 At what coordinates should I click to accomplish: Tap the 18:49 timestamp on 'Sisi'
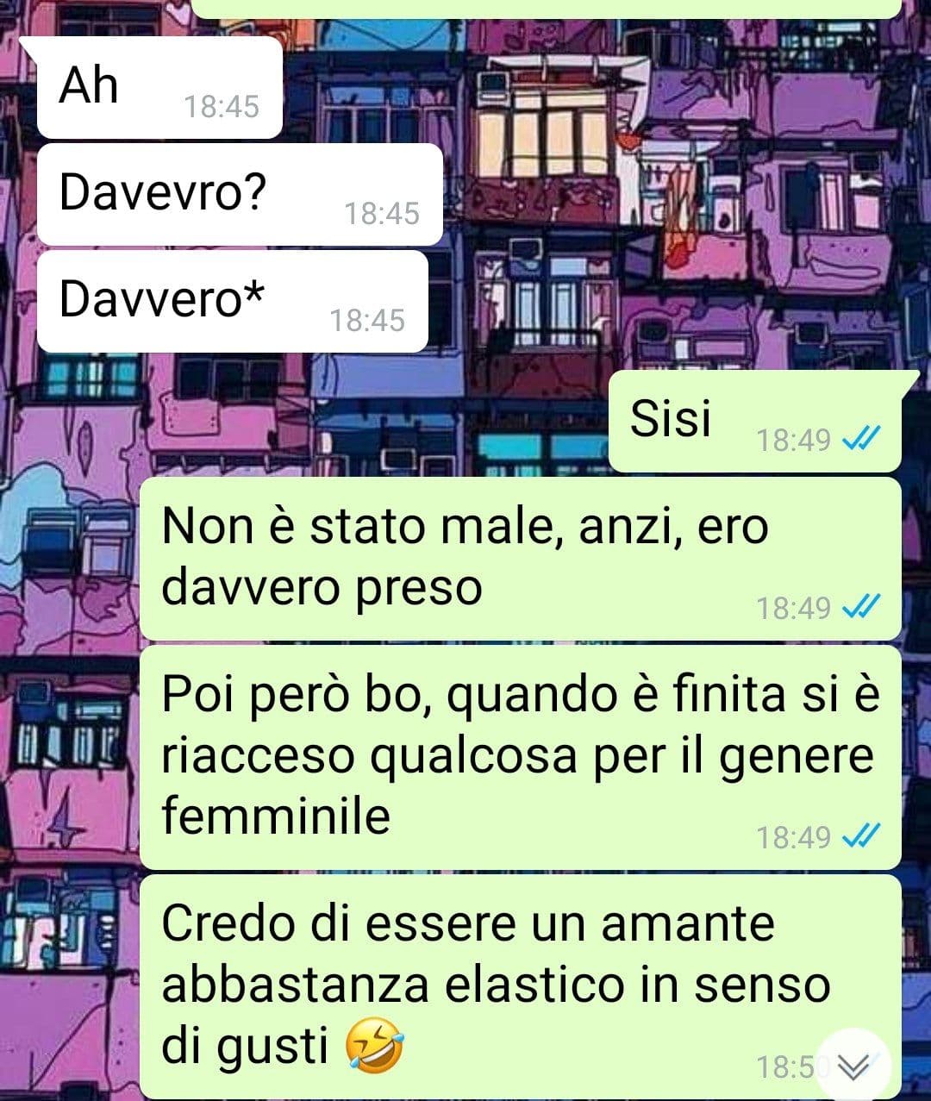tap(794, 441)
